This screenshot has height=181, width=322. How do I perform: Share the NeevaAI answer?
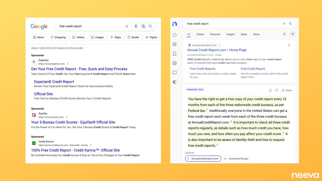pyautogui.click(x=287, y=90)
